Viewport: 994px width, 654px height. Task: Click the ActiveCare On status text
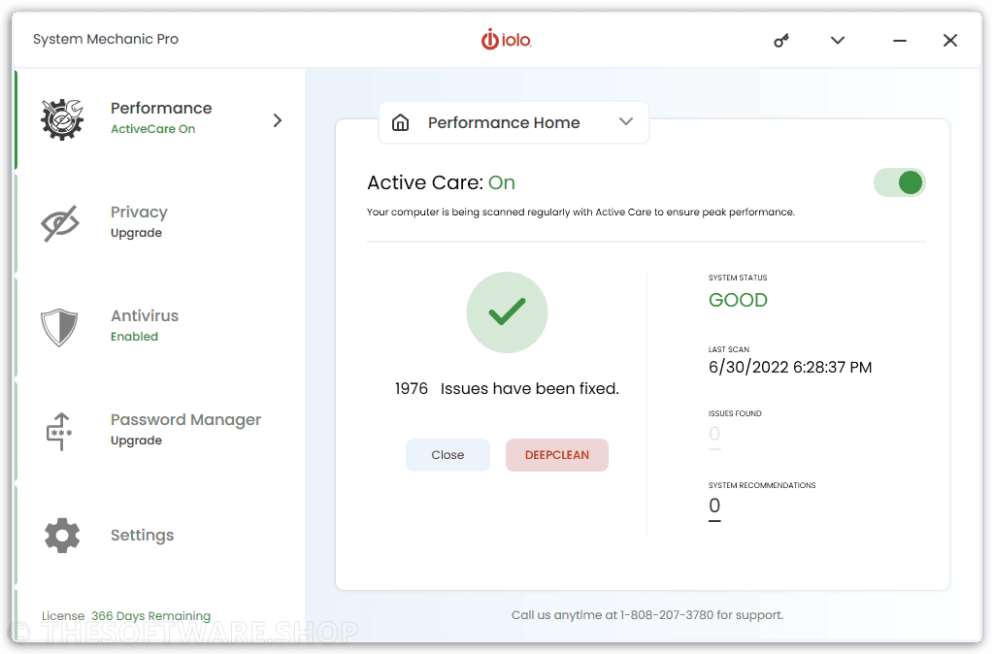click(152, 129)
